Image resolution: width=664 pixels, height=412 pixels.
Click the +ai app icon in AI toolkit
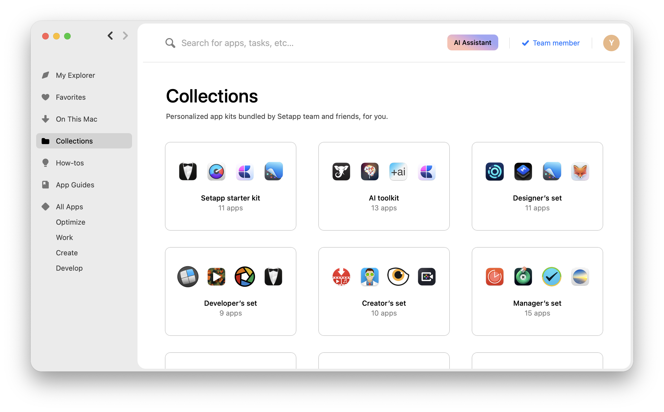[x=398, y=172]
